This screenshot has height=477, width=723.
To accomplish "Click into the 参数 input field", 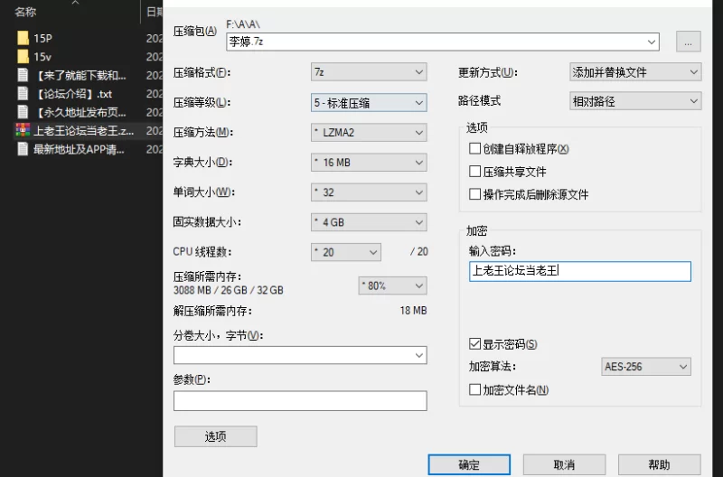I will [x=300, y=401].
